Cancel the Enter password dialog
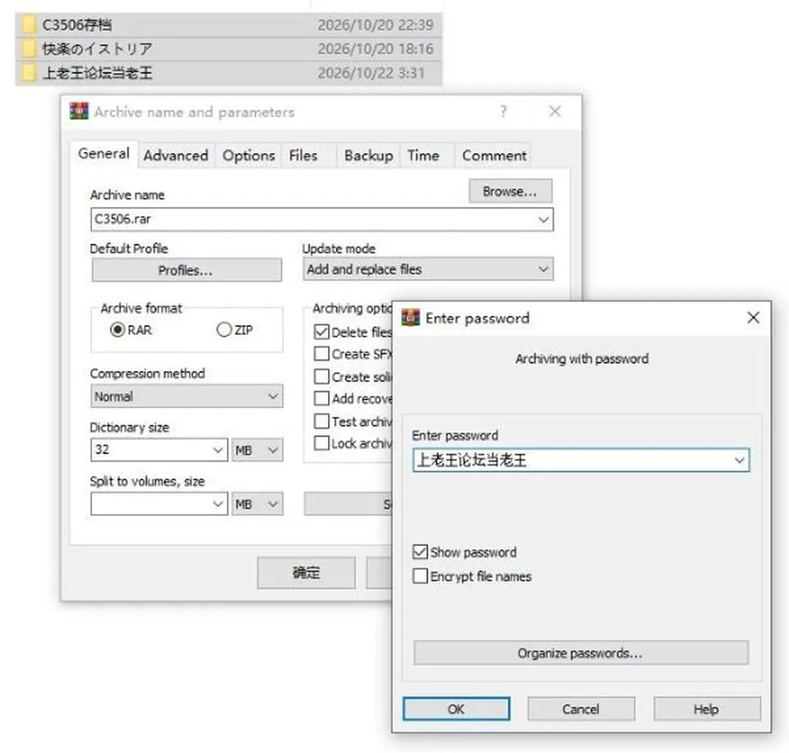 pos(581,709)
